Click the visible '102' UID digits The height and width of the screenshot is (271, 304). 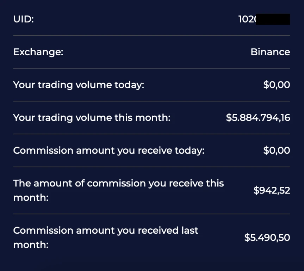pos(246,19)
